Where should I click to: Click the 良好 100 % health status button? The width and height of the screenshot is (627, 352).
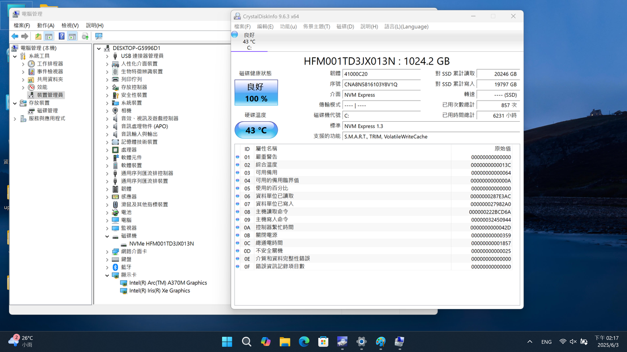256,92
